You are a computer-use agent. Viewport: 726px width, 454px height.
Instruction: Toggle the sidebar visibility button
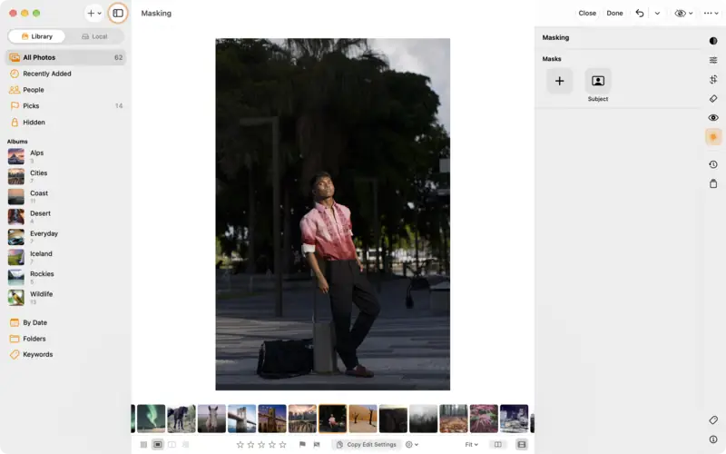tap(118, 13)
